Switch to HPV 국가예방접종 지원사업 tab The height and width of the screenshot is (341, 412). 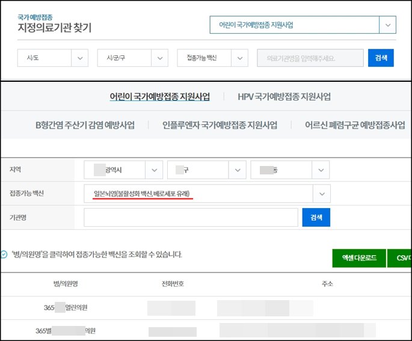[284, 97]
